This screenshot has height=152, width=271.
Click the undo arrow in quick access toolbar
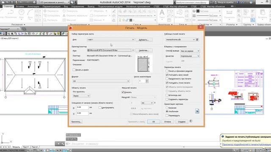coord(21,2)
